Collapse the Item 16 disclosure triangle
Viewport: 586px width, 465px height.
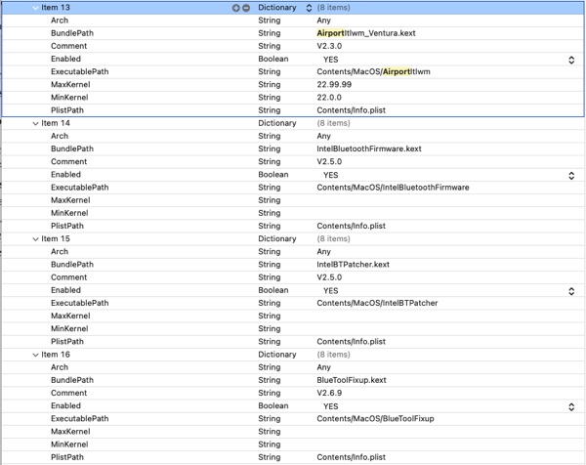pos(36,355)
